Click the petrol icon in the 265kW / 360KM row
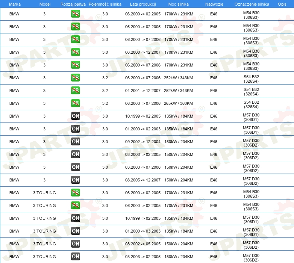The image size is (294, 263). pyautogui.click(x=75, y=103)
